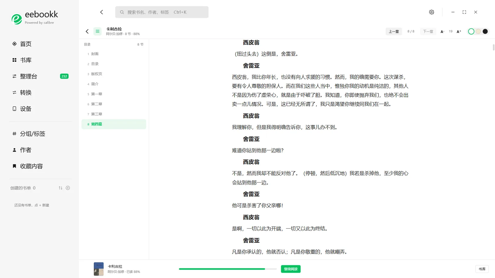This screenshot has height=278, width=495.
Task: Click the 书库 button in bottom bar
Action: (x=482, y=269)
